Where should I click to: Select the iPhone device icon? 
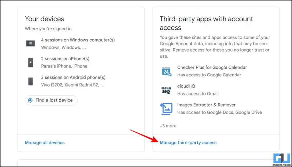click(x=31, y=62)
